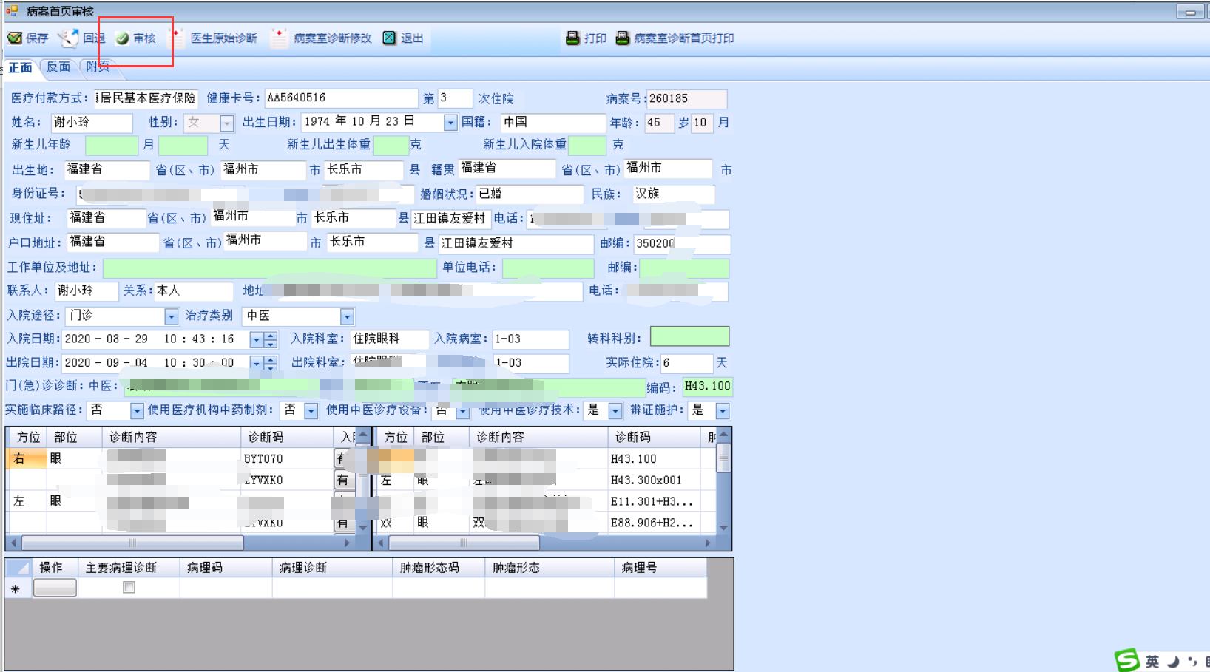Click the 姓名 input field
This screenshot has height=672, width=1210.
[x=91, y=123]
